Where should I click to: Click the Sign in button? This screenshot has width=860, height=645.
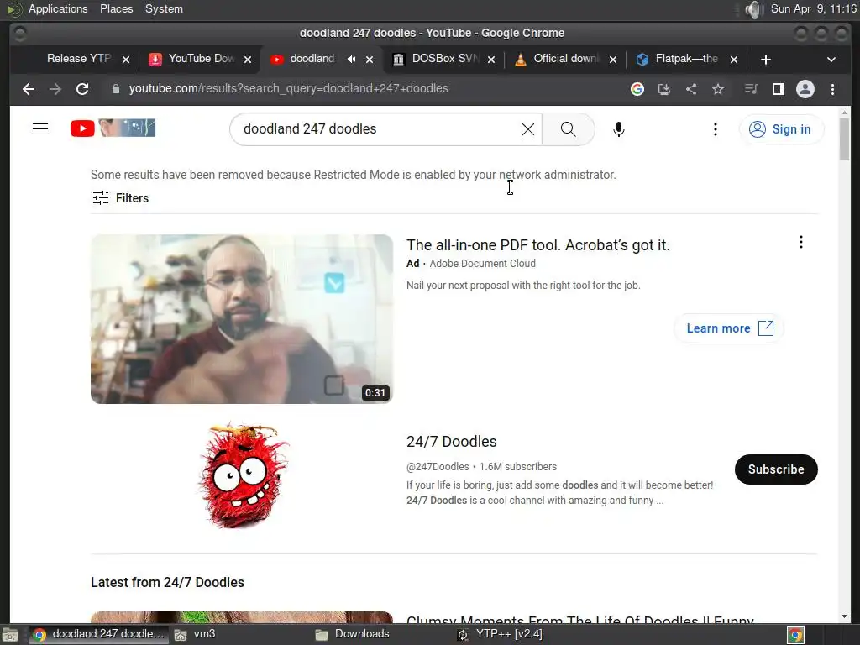[781, 129]
